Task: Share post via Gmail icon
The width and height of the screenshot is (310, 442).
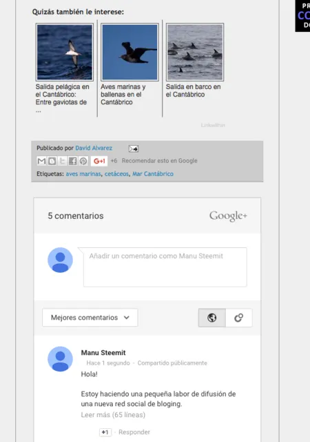Action: pyautogui.click(x=41, y=161)
